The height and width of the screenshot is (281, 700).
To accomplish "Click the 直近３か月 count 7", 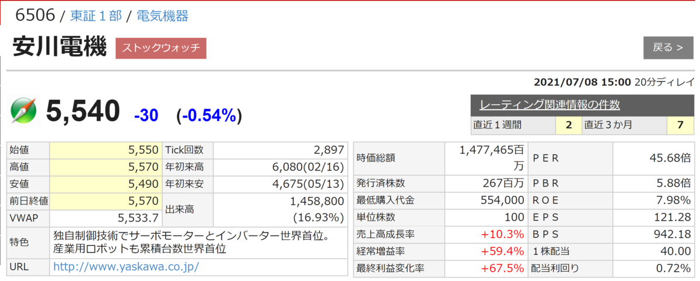I will click(680, 125).
